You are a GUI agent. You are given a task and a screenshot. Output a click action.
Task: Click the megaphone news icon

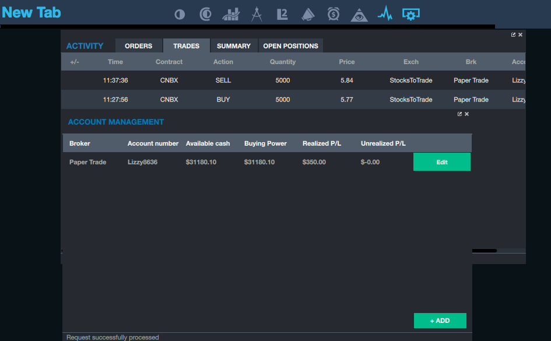[x=308, y=14]
